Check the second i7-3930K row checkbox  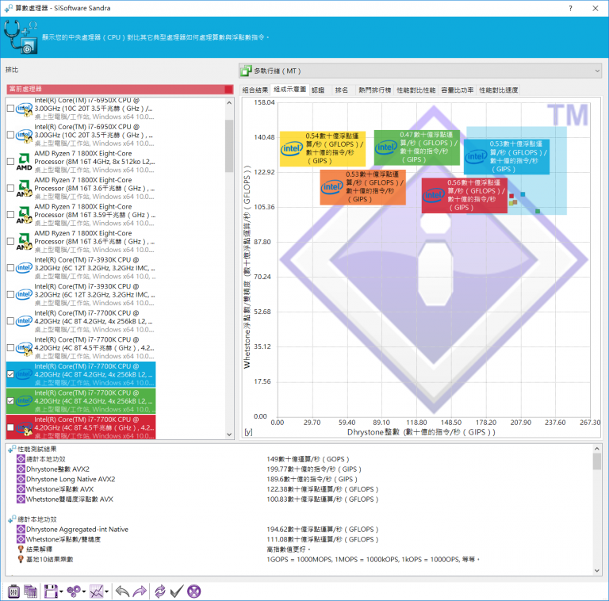point(11,294)
